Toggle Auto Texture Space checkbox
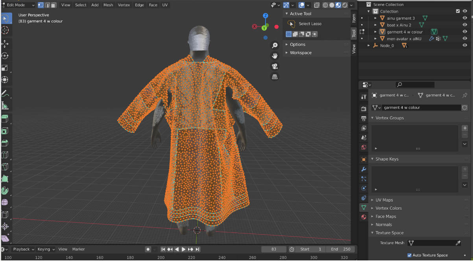Screen dimensions: 473x262 410,255
